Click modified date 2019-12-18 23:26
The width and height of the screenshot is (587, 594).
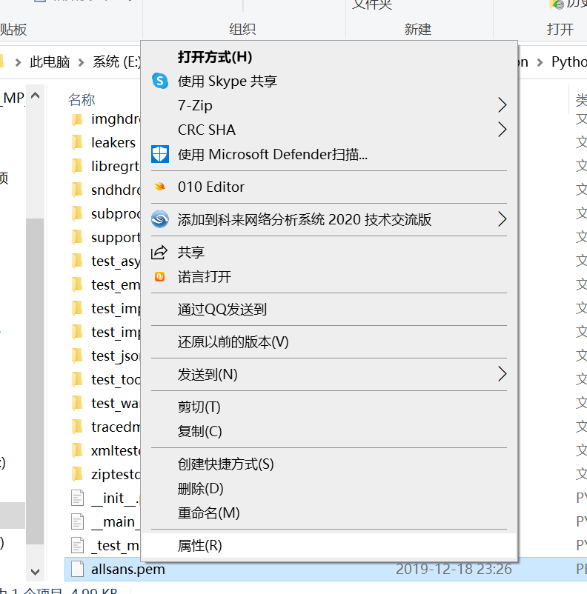point(454,569)
